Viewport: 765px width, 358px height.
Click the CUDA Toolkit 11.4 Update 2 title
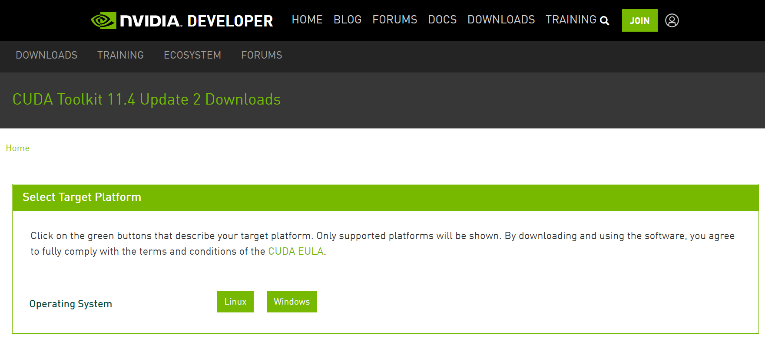[146, 99]
